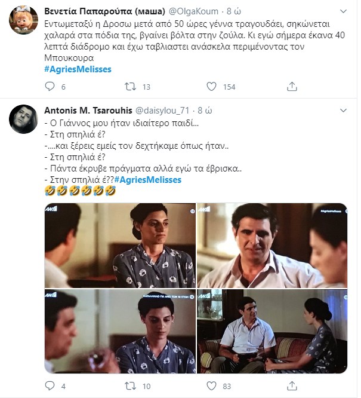Expand options menu on Antonis Tsarouhis tweet
This screenshot has width=361, height=398.
[x=343, y=111]
